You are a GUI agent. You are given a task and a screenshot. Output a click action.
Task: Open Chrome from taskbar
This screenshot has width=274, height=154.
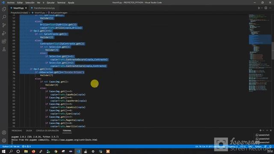tap(56, 151)
